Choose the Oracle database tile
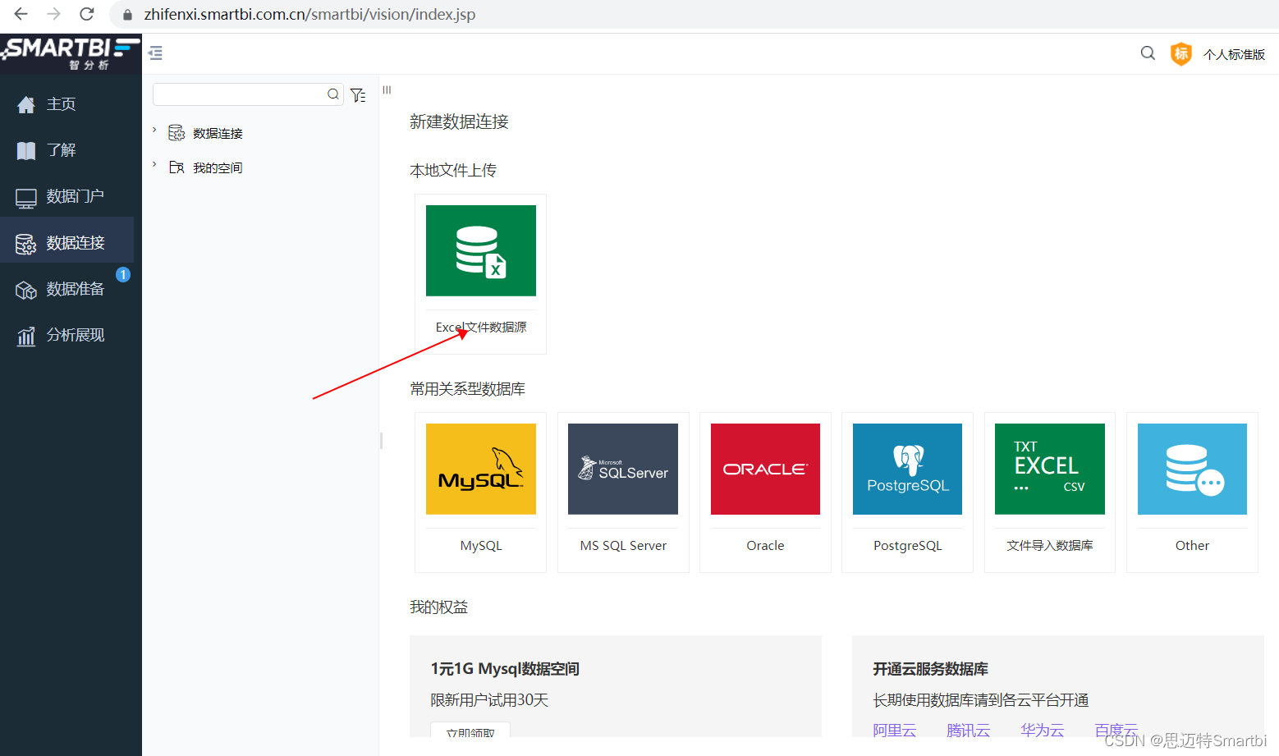Viewport: 1279px width, 756px height. 765,493
